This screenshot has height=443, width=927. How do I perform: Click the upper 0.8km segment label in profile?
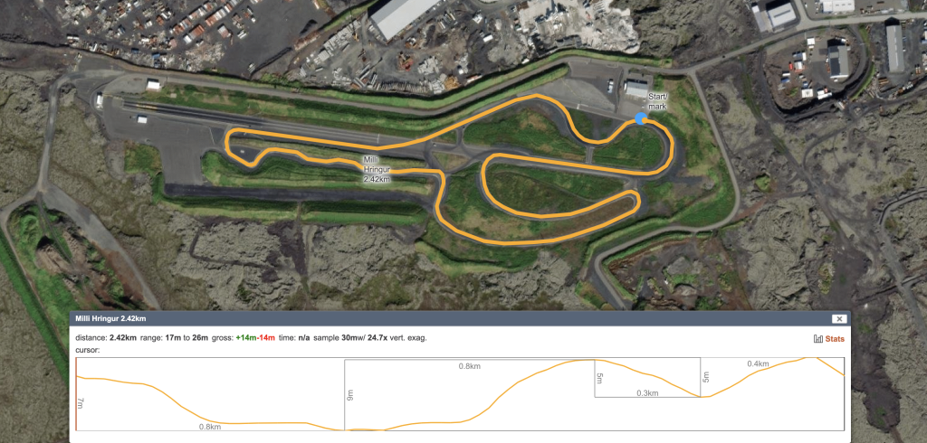pos(470,366)
